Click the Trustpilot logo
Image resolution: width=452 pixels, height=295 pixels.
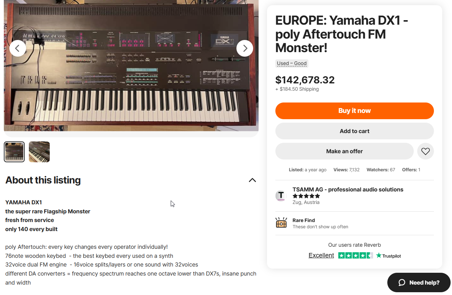point(388,256)
